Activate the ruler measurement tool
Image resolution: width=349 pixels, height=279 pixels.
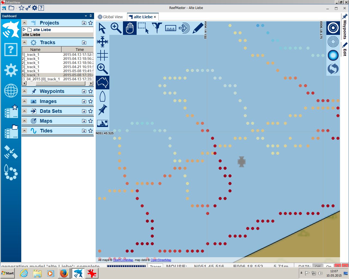click(170, 28)
